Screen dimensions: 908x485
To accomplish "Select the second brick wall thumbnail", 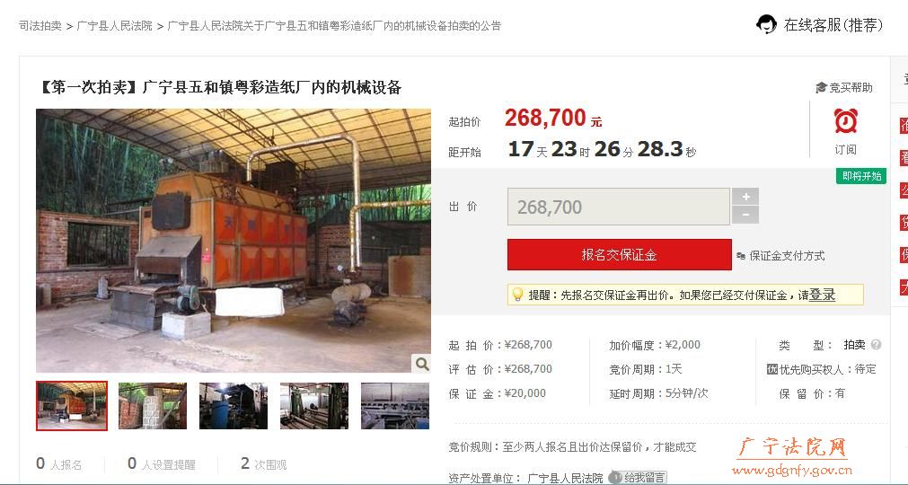I will pyautogui.click(x=153, y=406).
